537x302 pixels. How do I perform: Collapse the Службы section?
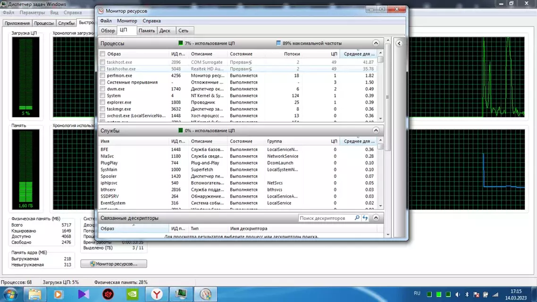point(376,130)
